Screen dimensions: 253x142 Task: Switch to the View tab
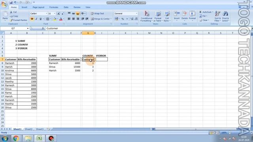88,7
